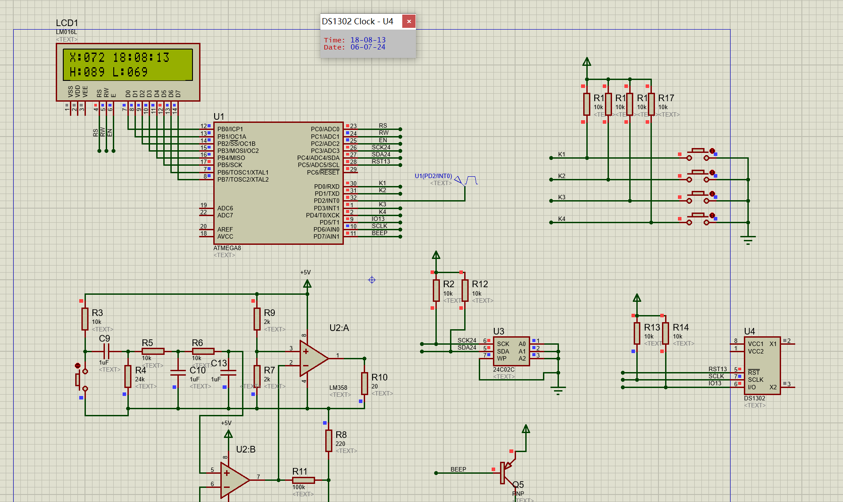843x502 pixels.
Task: Select resistor R4 24k
Action: pos(128,376)
